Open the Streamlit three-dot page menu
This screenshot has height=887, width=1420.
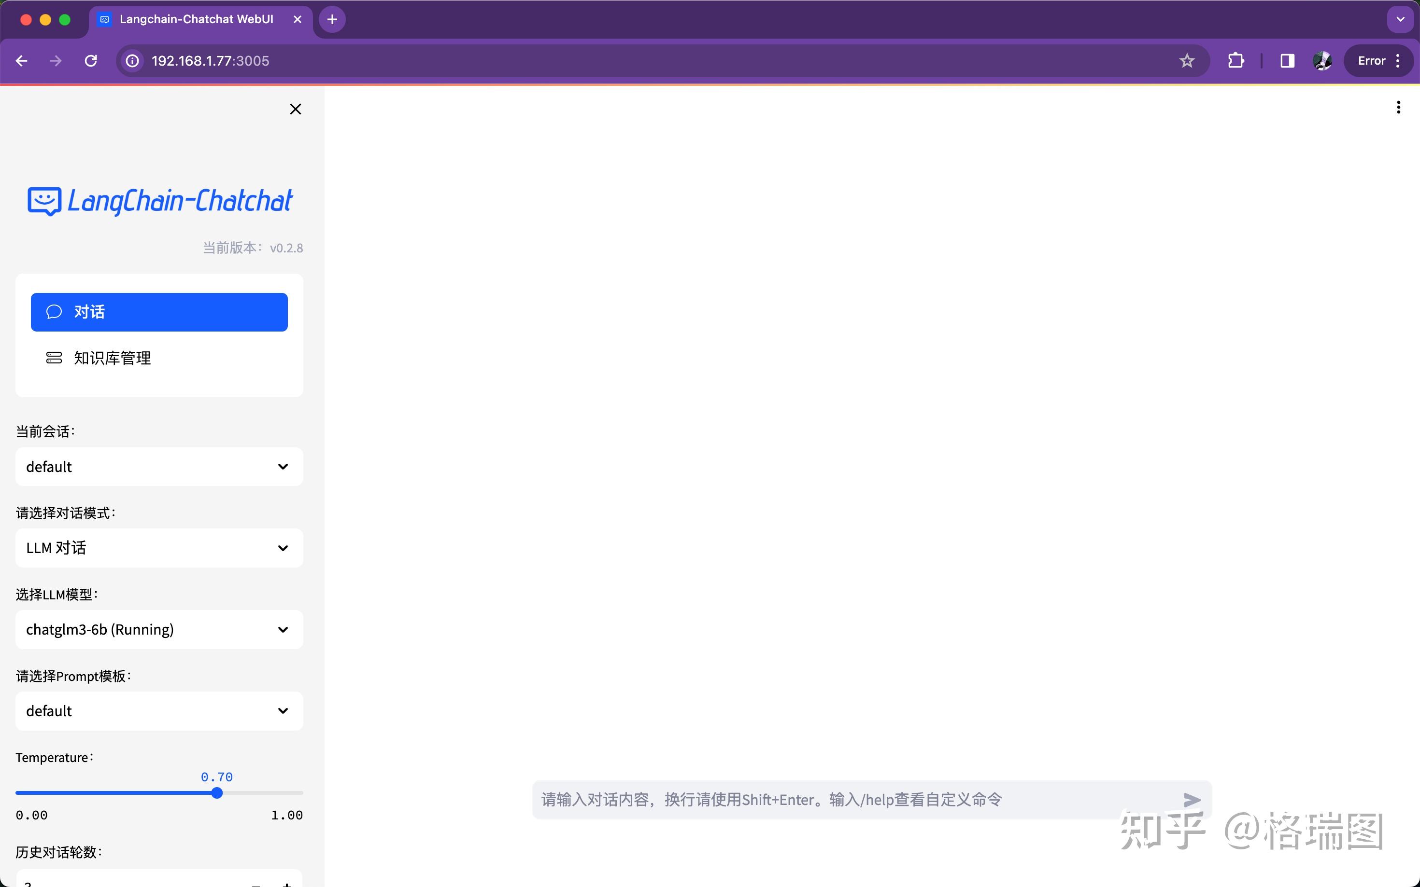coord(1398,107)
